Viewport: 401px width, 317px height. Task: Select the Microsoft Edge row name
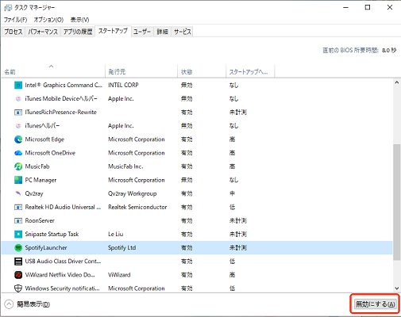[x=44, y=139]
